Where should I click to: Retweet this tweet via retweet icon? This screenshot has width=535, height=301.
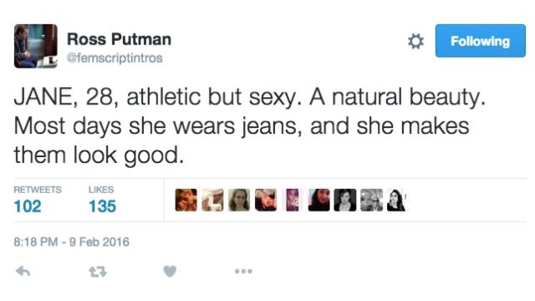tap(98, 272)
